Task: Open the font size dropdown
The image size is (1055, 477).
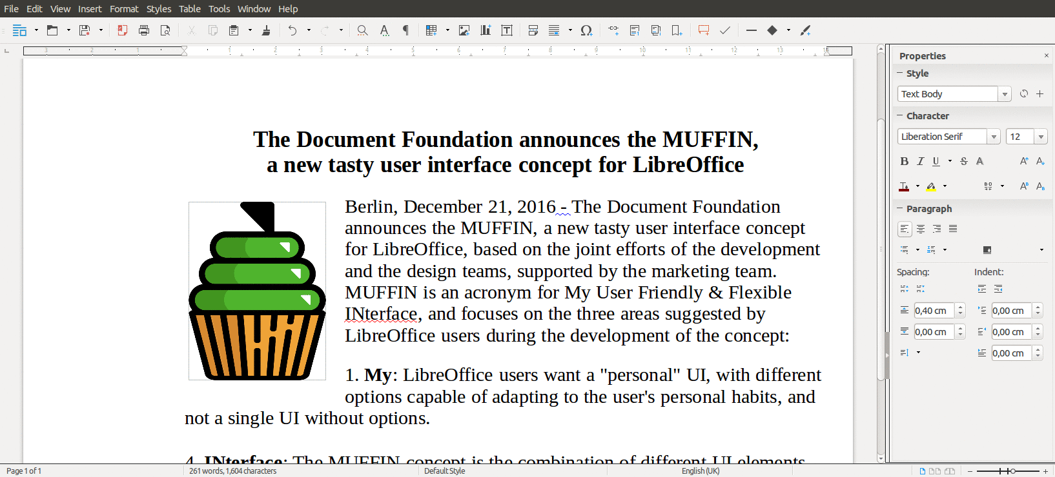Action: click(1041, 137)
